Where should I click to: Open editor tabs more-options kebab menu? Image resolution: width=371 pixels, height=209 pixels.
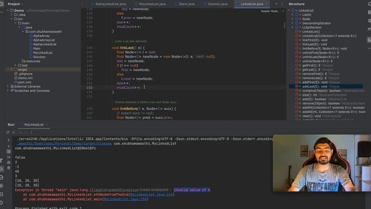(282, 4)
